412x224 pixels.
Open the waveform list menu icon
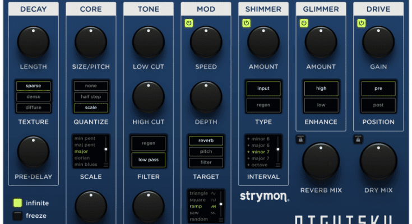[x=220, y=220]
